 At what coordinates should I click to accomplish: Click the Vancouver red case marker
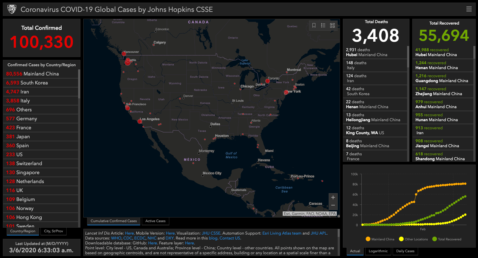pos(124,54)
